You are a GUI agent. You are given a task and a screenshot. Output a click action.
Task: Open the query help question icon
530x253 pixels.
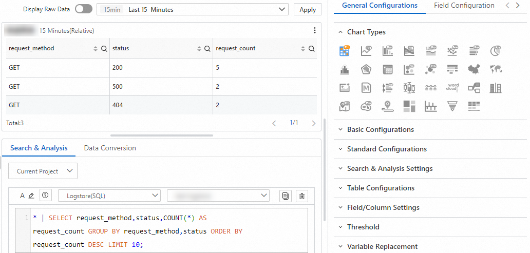pos(46,196)
